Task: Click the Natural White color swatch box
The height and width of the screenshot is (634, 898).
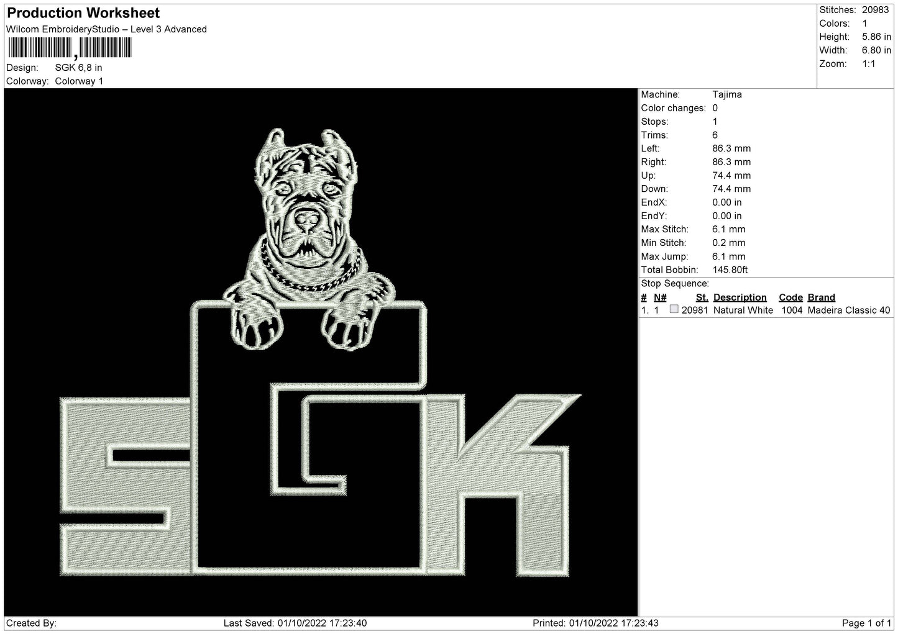Action: (674, 309)
